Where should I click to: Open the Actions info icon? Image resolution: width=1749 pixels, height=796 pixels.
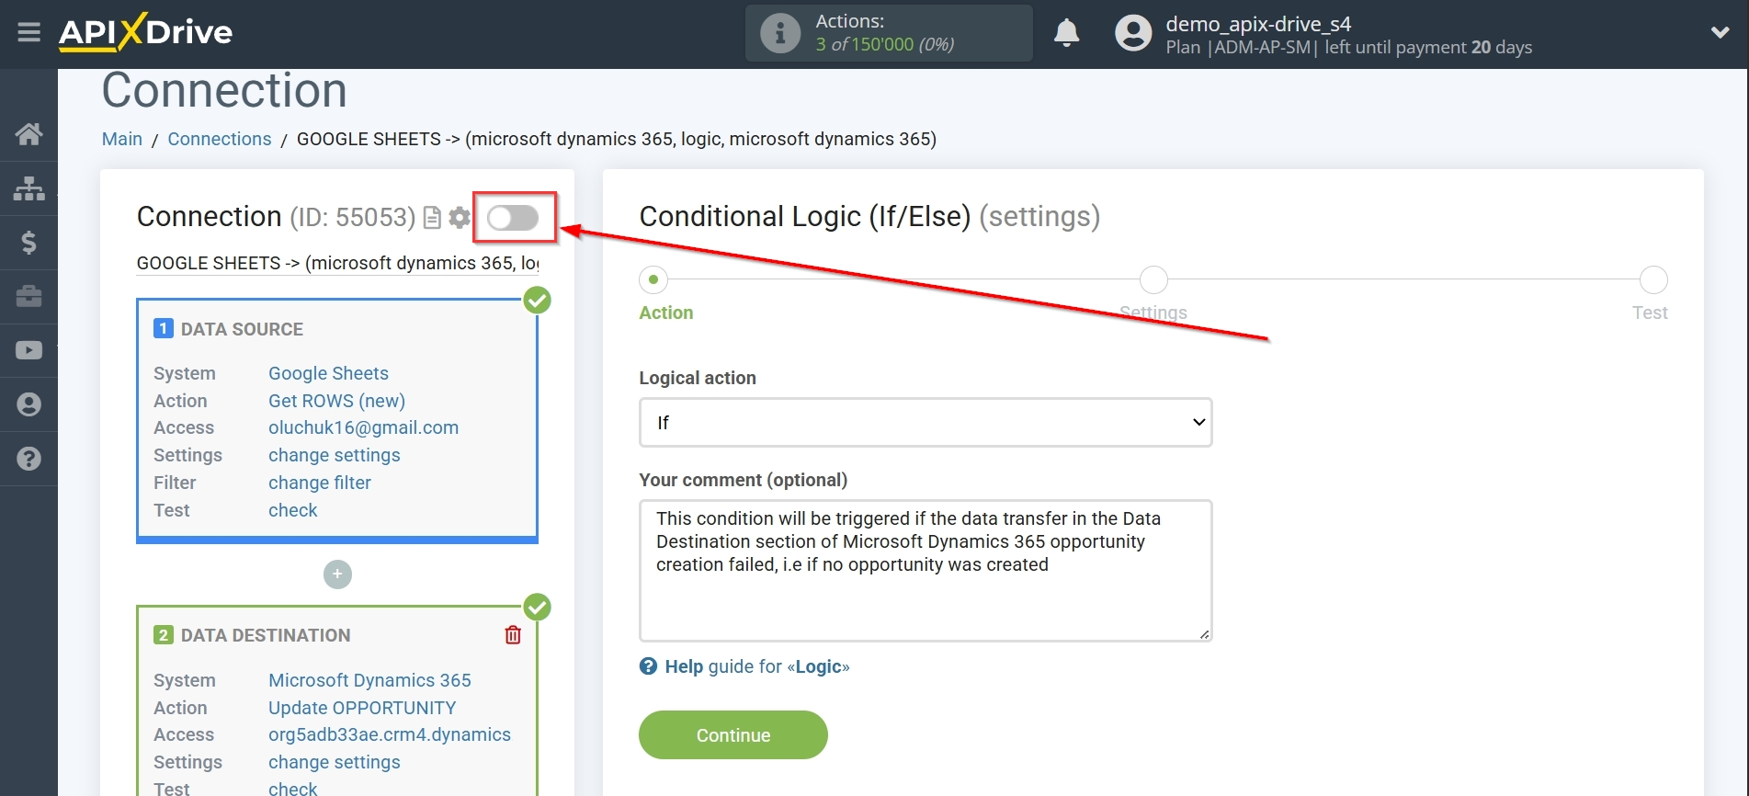(780, 33)
